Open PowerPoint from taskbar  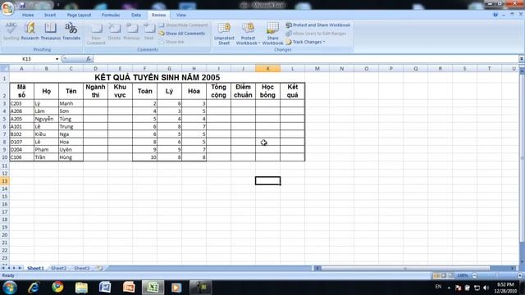pyautogui.click(x=129, y=288)
